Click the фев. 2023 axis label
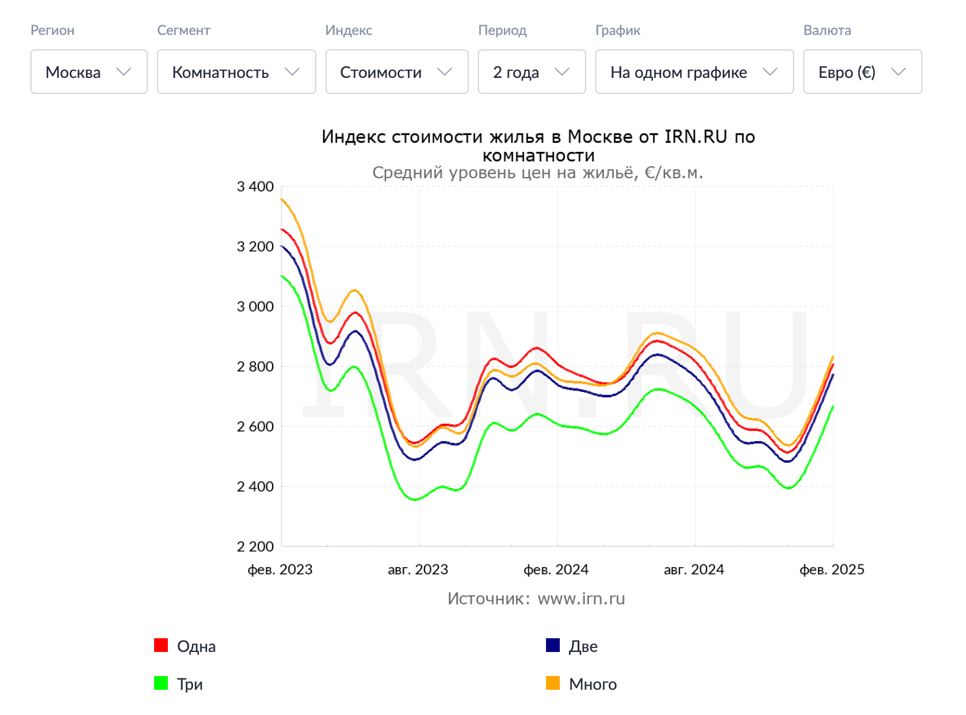 280,569
